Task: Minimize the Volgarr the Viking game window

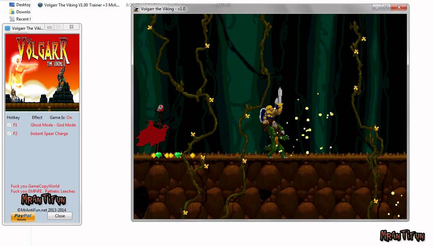Action: pos(377,7)
